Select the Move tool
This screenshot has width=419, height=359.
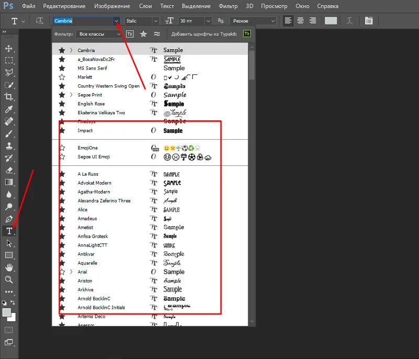[9, 48]
